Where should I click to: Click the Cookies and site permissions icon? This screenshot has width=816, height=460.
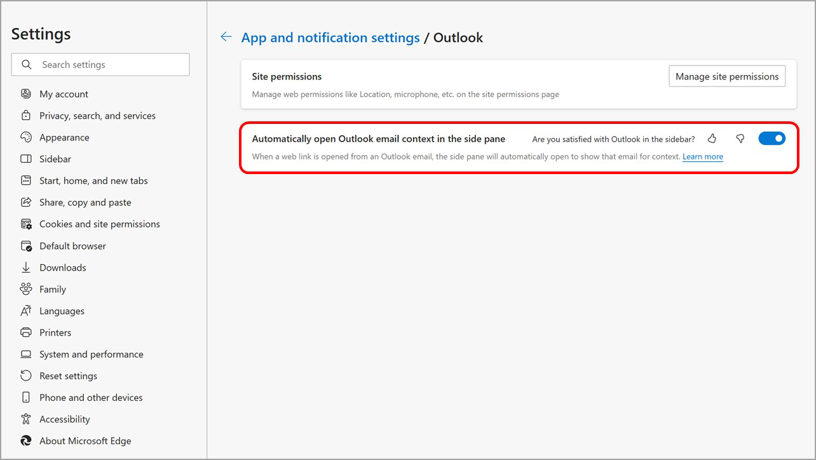click(x=26, y=224)
